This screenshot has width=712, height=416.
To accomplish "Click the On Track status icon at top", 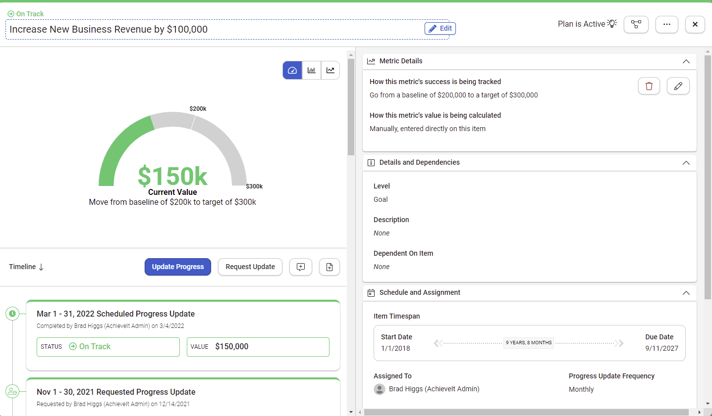I will [11, 14].
